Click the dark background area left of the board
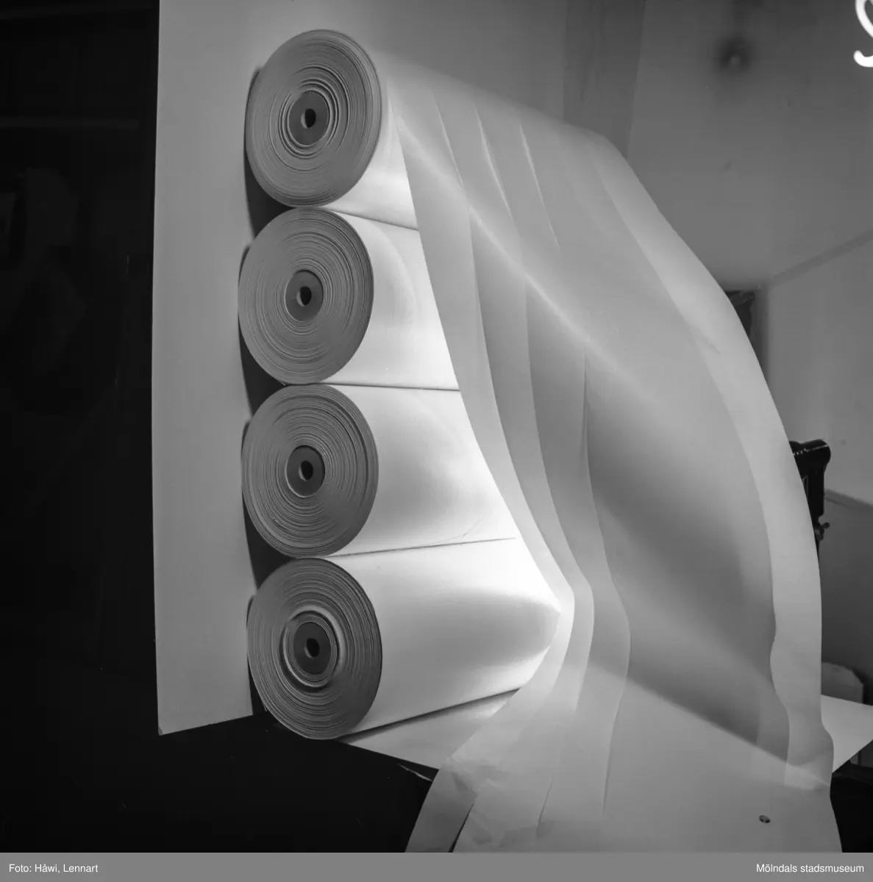Viewport: 873px width, 882px height. pos(74,367)
